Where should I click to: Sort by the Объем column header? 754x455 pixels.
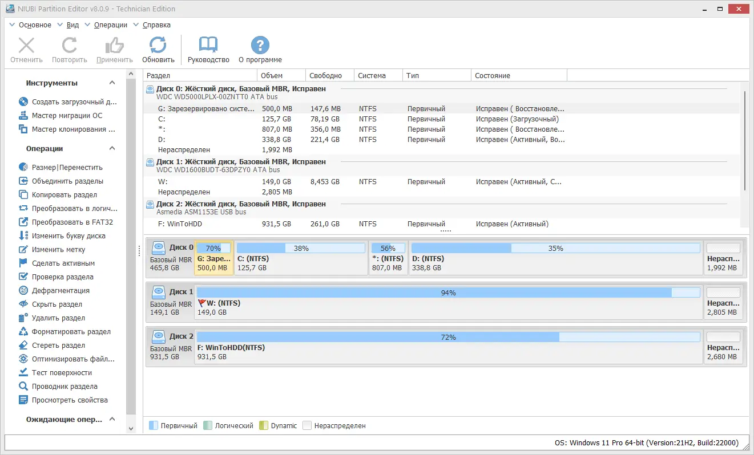281,76
